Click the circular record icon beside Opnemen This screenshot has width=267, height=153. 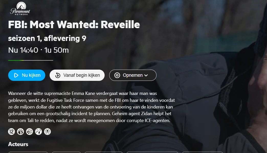click(x=117, y=75)
